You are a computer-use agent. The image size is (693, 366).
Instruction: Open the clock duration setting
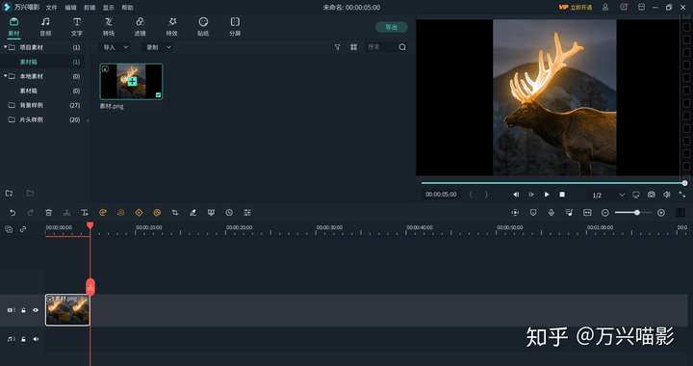coord(229,213)
